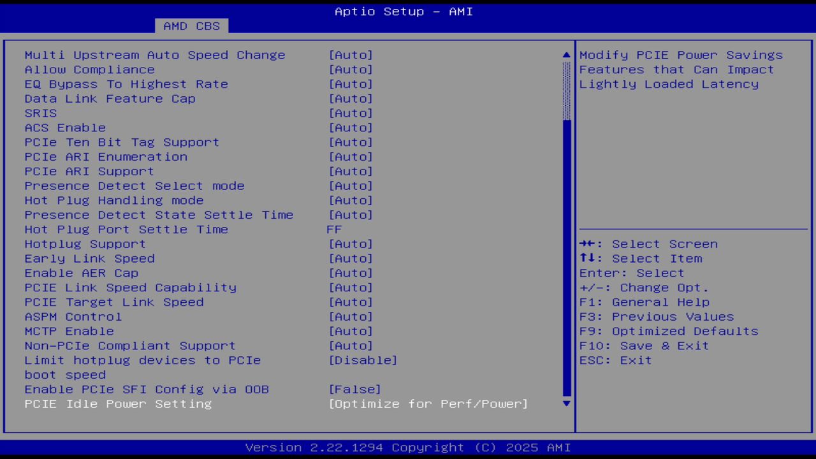
Task: Click the Select Screen arrows hint
Action: pyautogui.click(x=648, y=244)
